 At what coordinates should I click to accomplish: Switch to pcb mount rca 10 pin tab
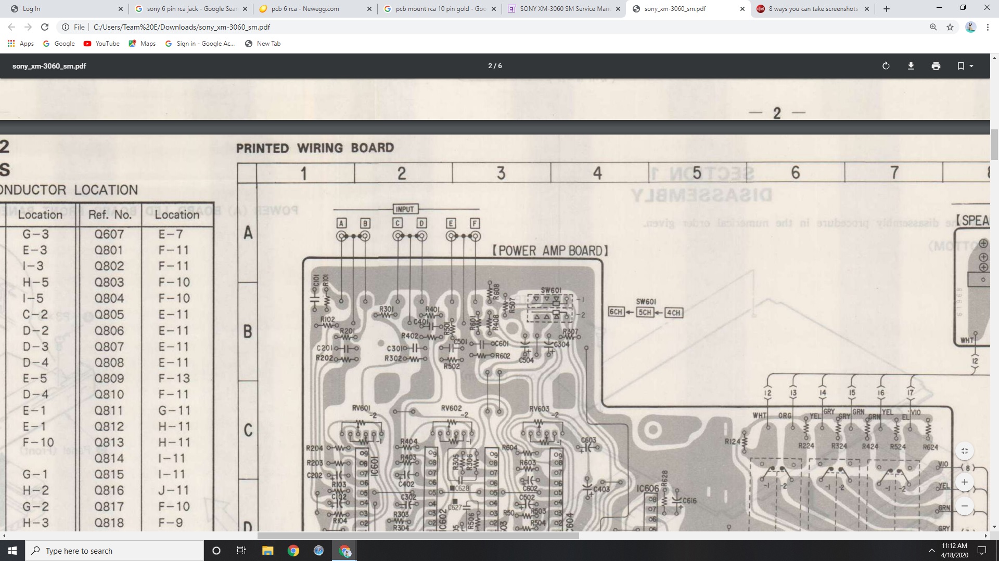[440, 9]
